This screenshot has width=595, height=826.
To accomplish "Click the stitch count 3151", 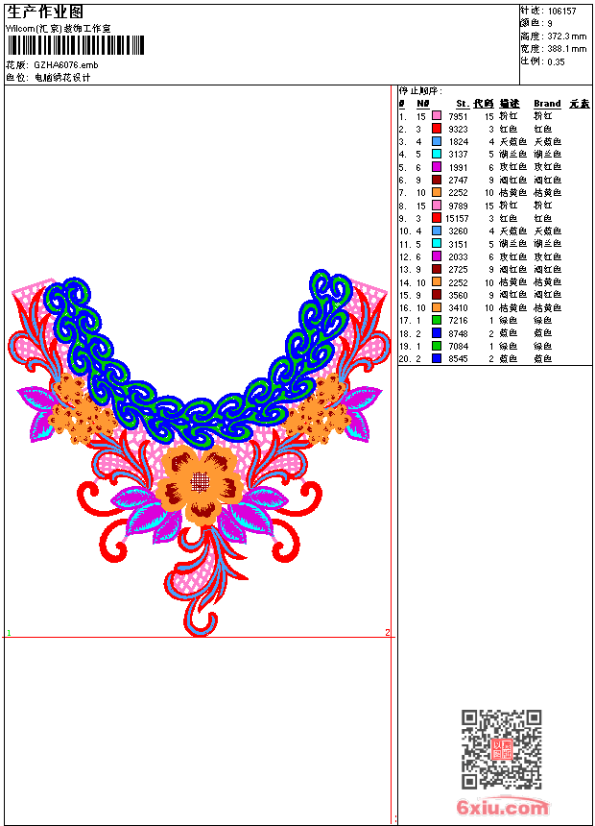I will (x=458, y=244).
